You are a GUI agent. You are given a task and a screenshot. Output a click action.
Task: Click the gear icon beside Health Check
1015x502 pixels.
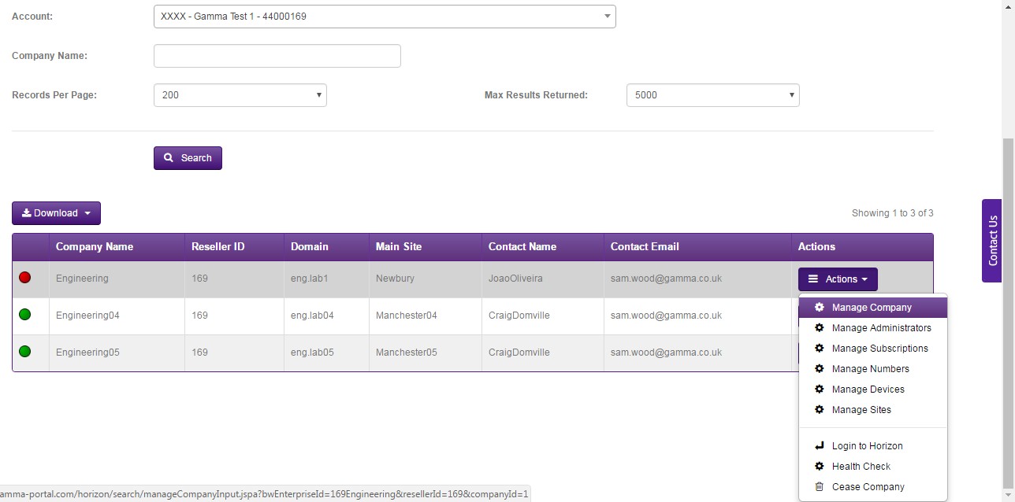tap(819, 467)
